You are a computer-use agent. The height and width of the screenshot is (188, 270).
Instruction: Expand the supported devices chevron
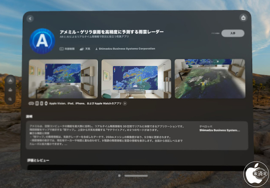click(125, 104)
